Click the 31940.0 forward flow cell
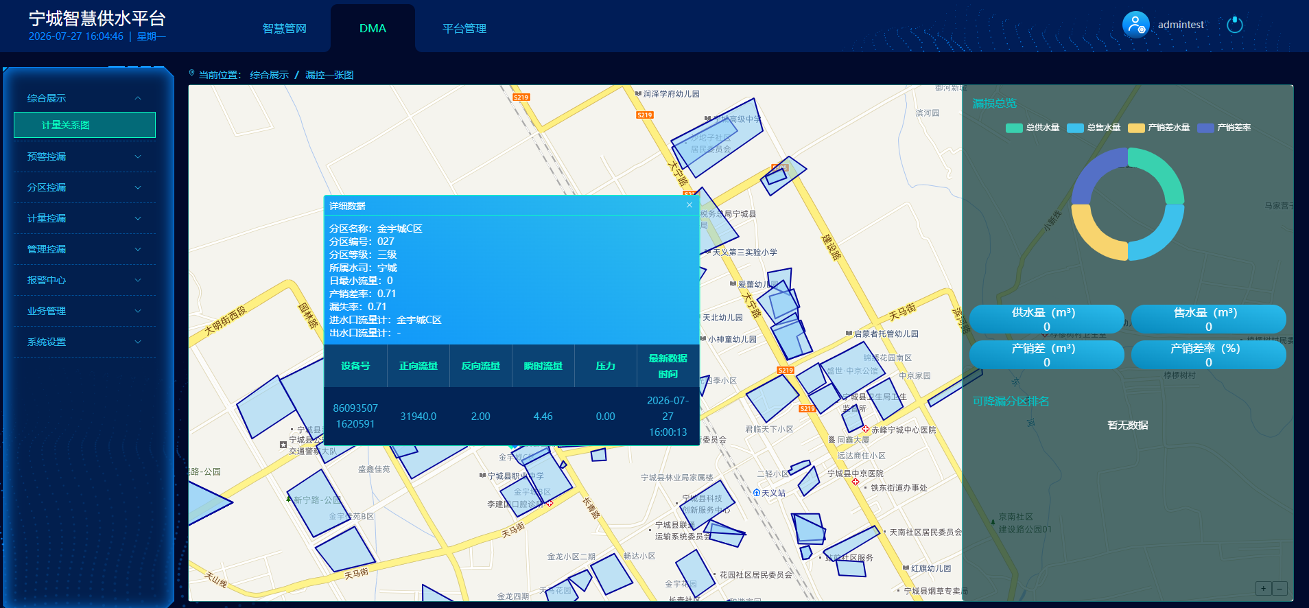 418,416
